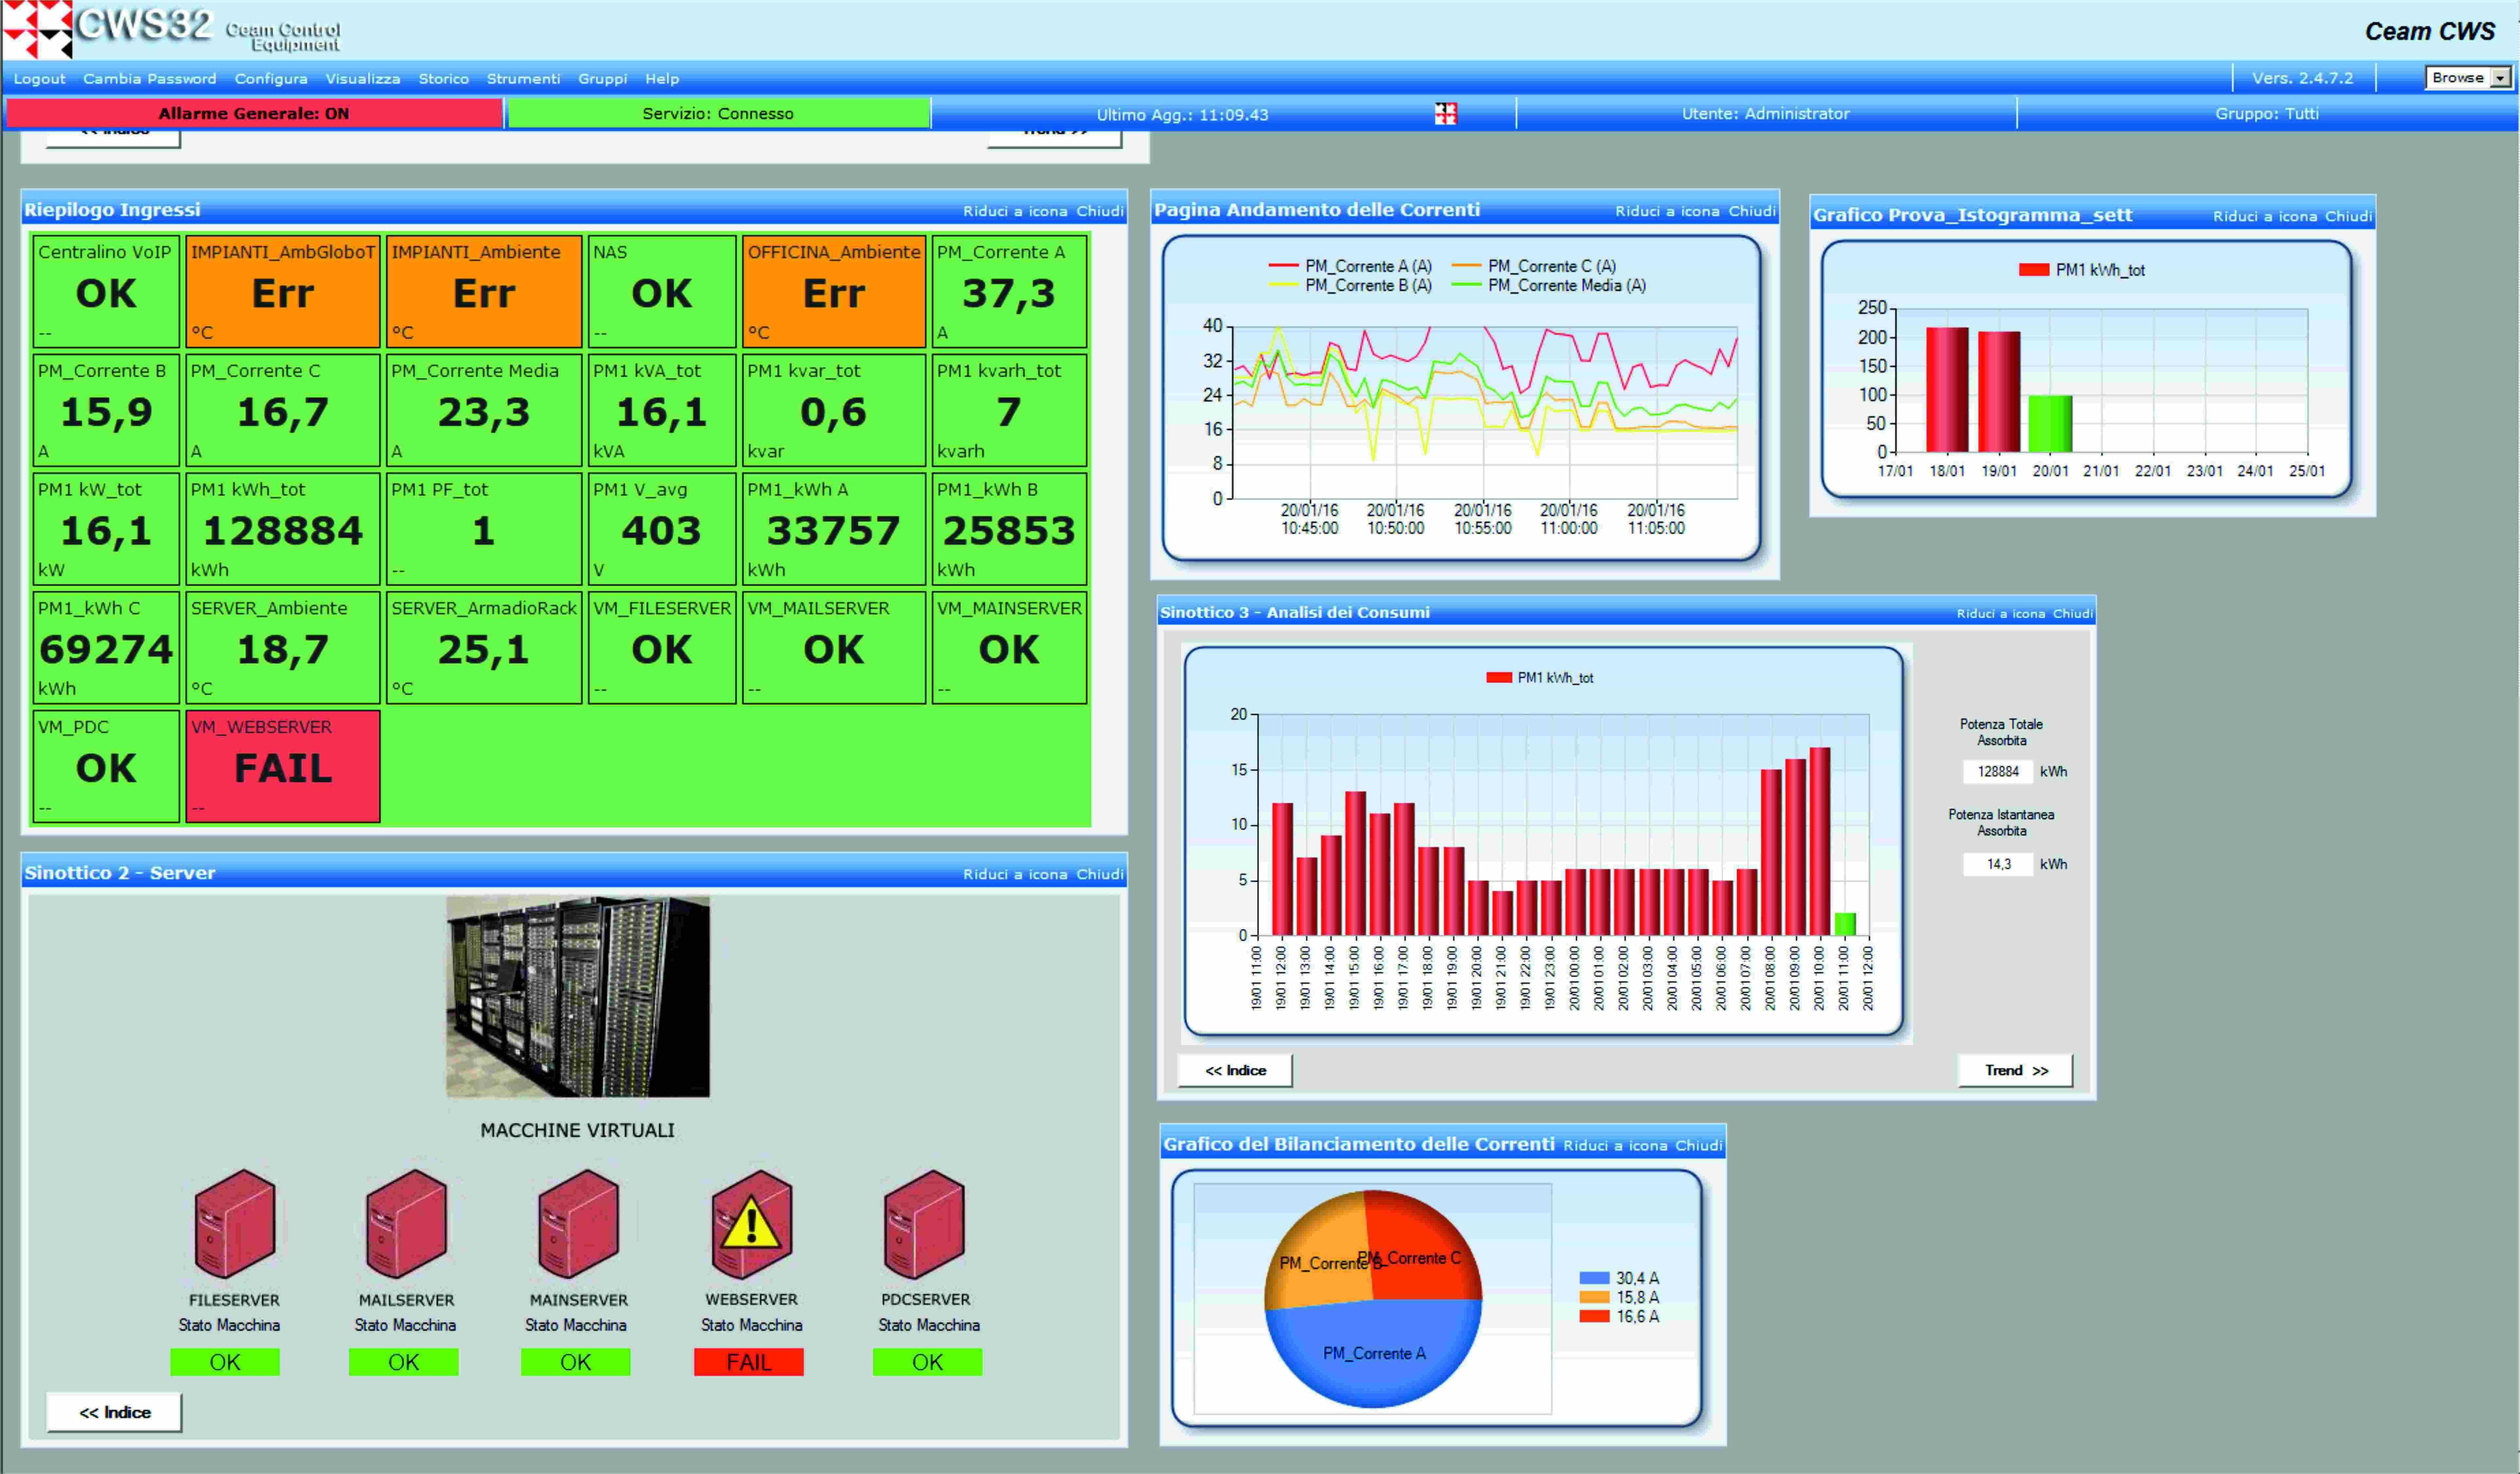2520x1474 pixels.
Task: Close the Grafico del Bilanciamento panel
Action: pyautogui.click(x=1699, y=1146)
